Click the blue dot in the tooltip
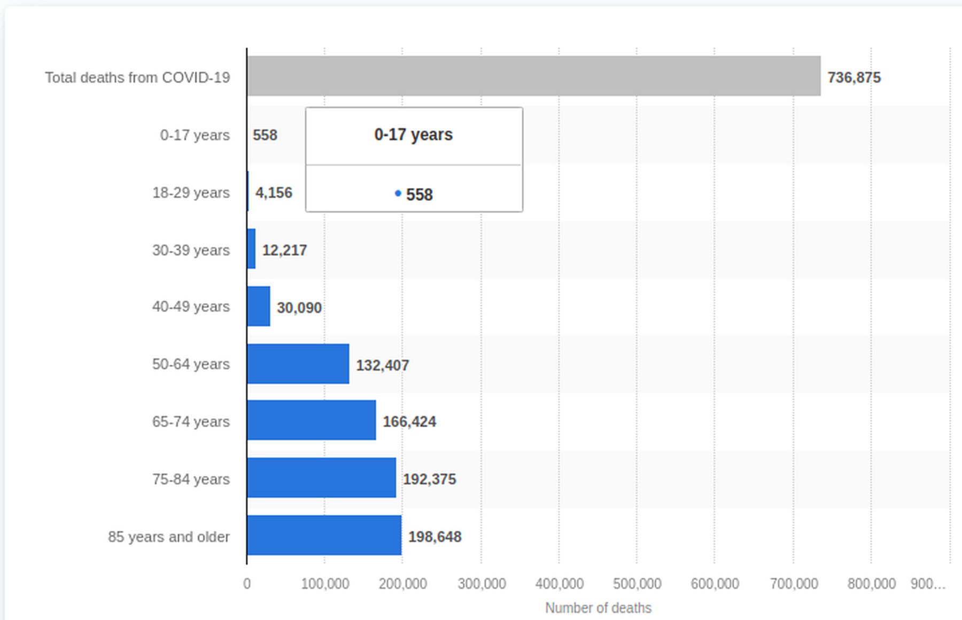This screenshot has height=620, width=962. [x=398, y=193]
